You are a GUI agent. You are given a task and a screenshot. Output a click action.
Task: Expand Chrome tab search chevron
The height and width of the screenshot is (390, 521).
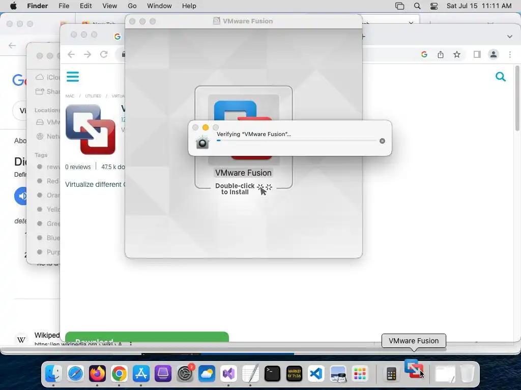coord(510,37)
